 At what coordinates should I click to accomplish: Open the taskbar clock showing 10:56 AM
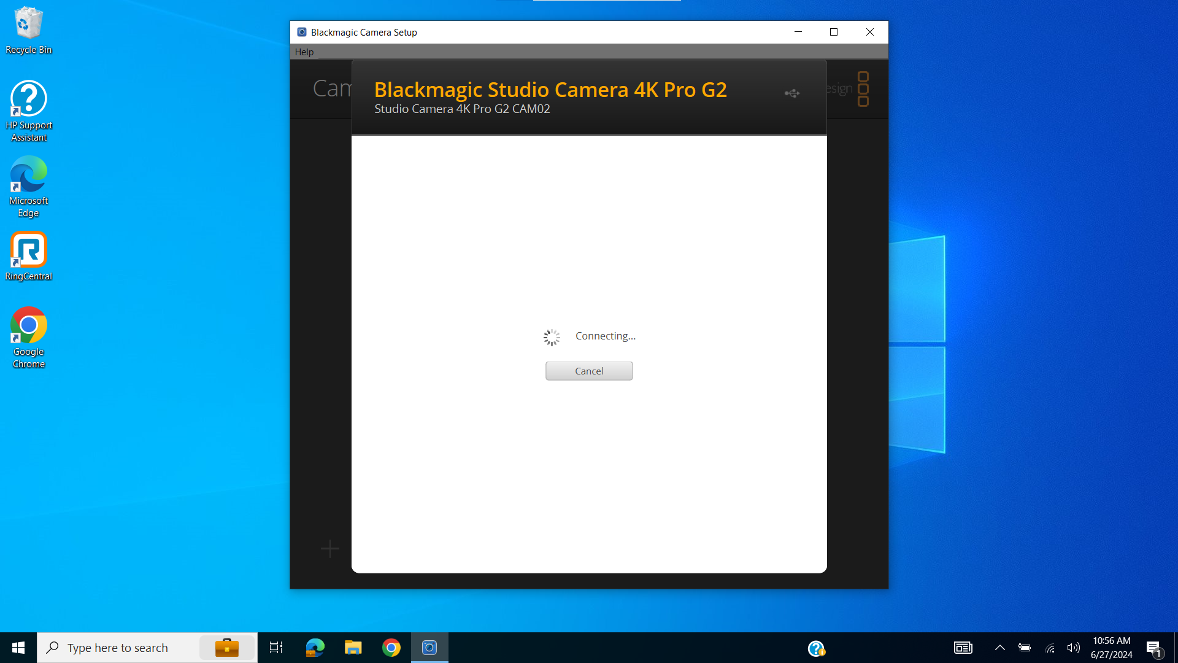pyautogui.click(x=1111, y=648)
